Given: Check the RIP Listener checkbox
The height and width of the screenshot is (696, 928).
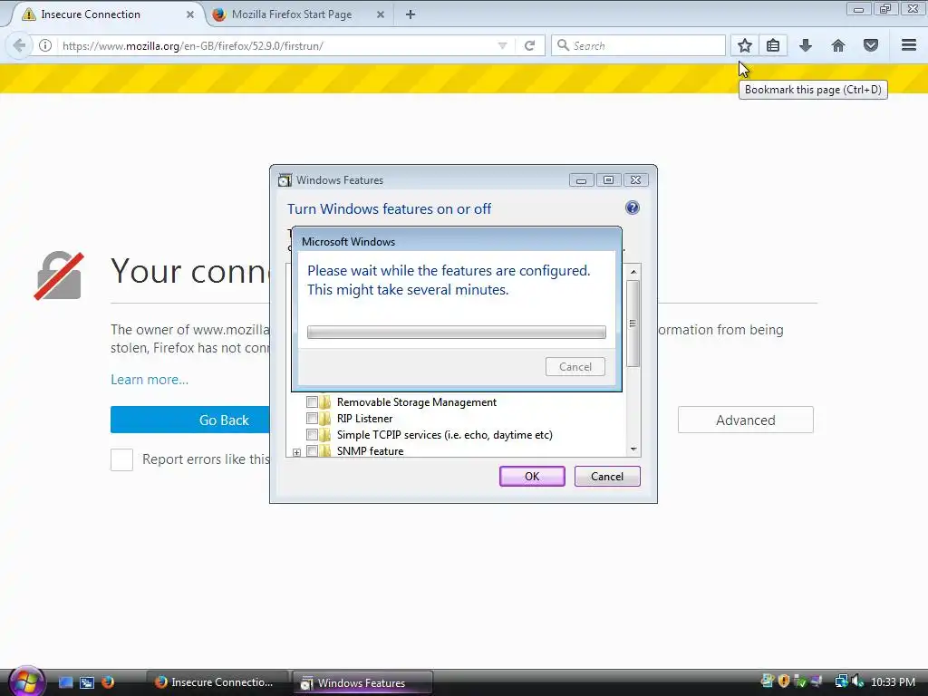Looking at the screenshot, I should pos(312,419).
